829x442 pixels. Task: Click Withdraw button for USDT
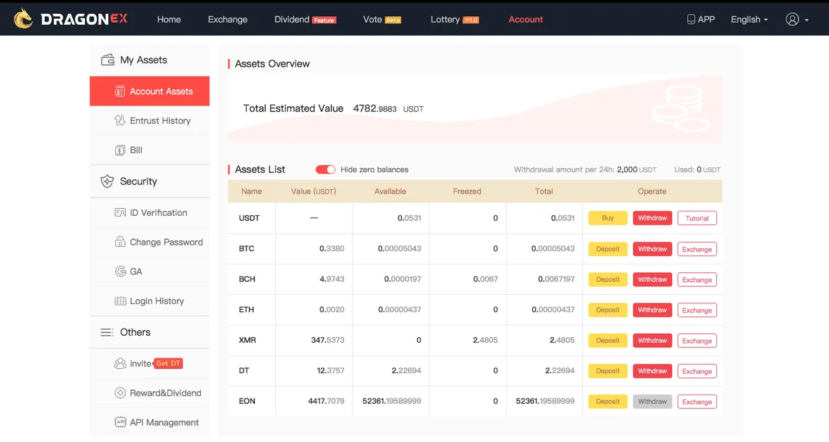(652, 218)
